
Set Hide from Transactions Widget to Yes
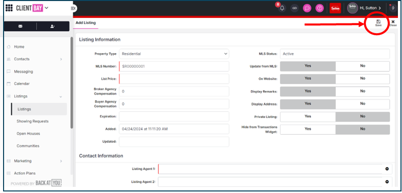click(x=308, y=129)
